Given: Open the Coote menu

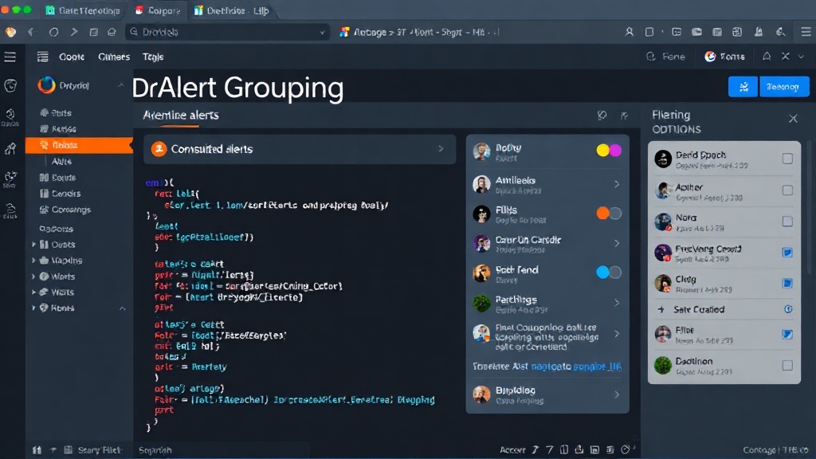Looking at the screenshot, I should [71, 57].
